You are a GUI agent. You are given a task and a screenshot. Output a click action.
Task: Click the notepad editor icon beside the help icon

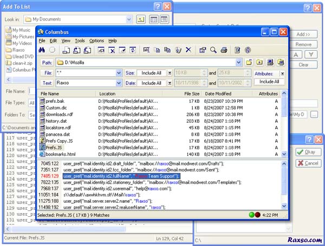[x=237, y=50]
